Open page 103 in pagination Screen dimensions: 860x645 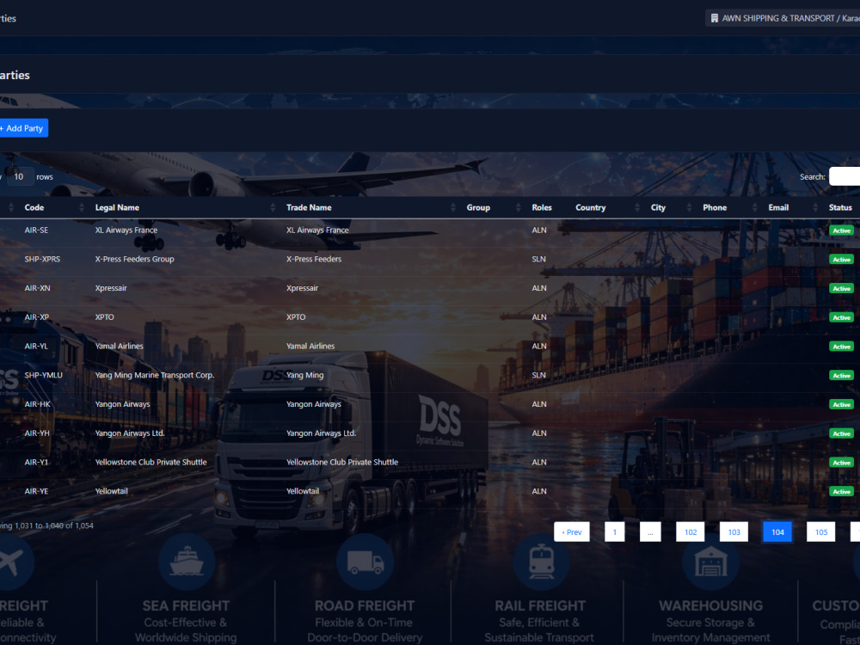(734, 532)
